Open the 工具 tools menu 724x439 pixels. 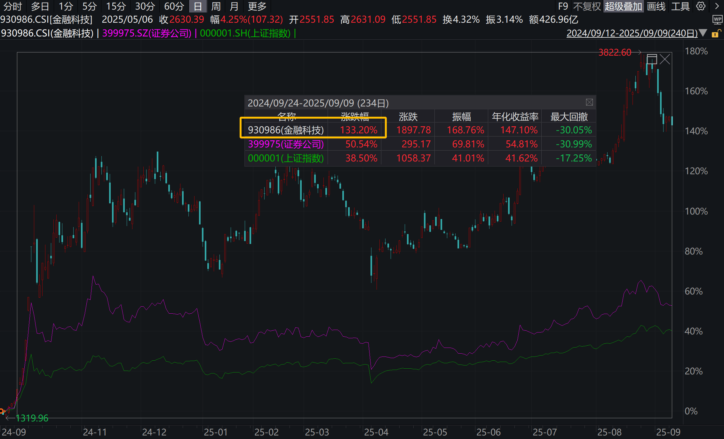tap(680, 6)
